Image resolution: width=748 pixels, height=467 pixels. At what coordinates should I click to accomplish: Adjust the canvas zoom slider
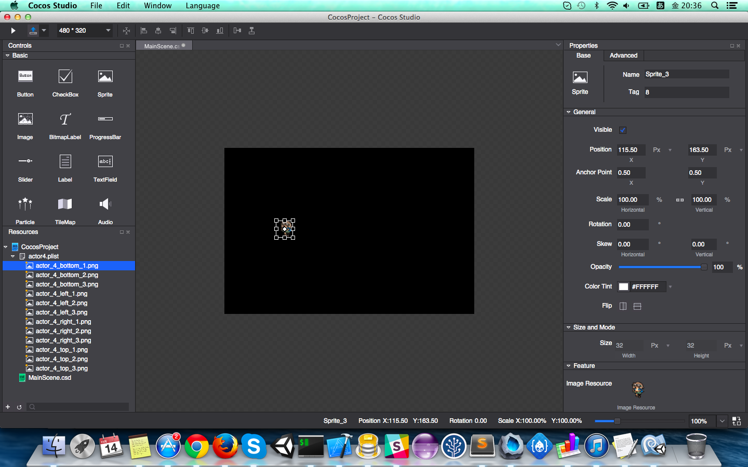tap(639, 421)
